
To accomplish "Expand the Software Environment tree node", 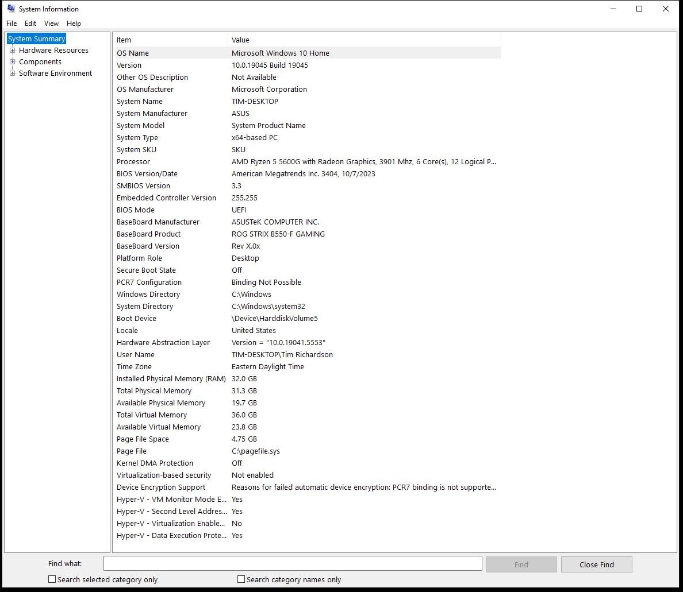I will coord(12,73).
